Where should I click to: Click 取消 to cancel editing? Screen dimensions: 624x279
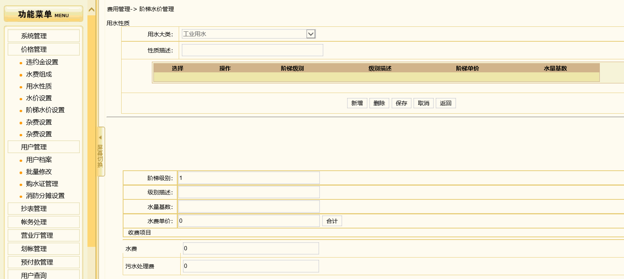[423, 103]
